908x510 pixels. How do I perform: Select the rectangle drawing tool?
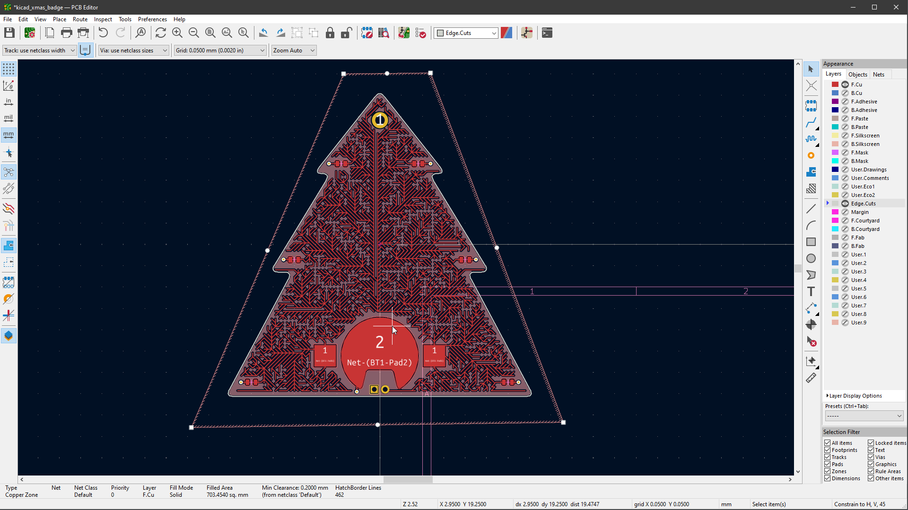(812, 242)
